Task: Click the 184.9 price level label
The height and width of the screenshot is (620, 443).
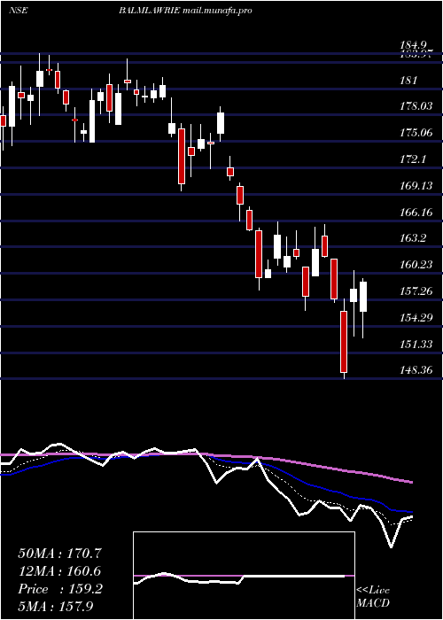Action: (415, 45)
